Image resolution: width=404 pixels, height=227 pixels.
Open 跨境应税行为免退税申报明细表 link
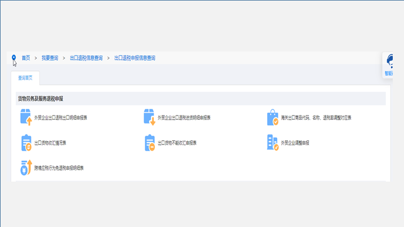point(59,168)
